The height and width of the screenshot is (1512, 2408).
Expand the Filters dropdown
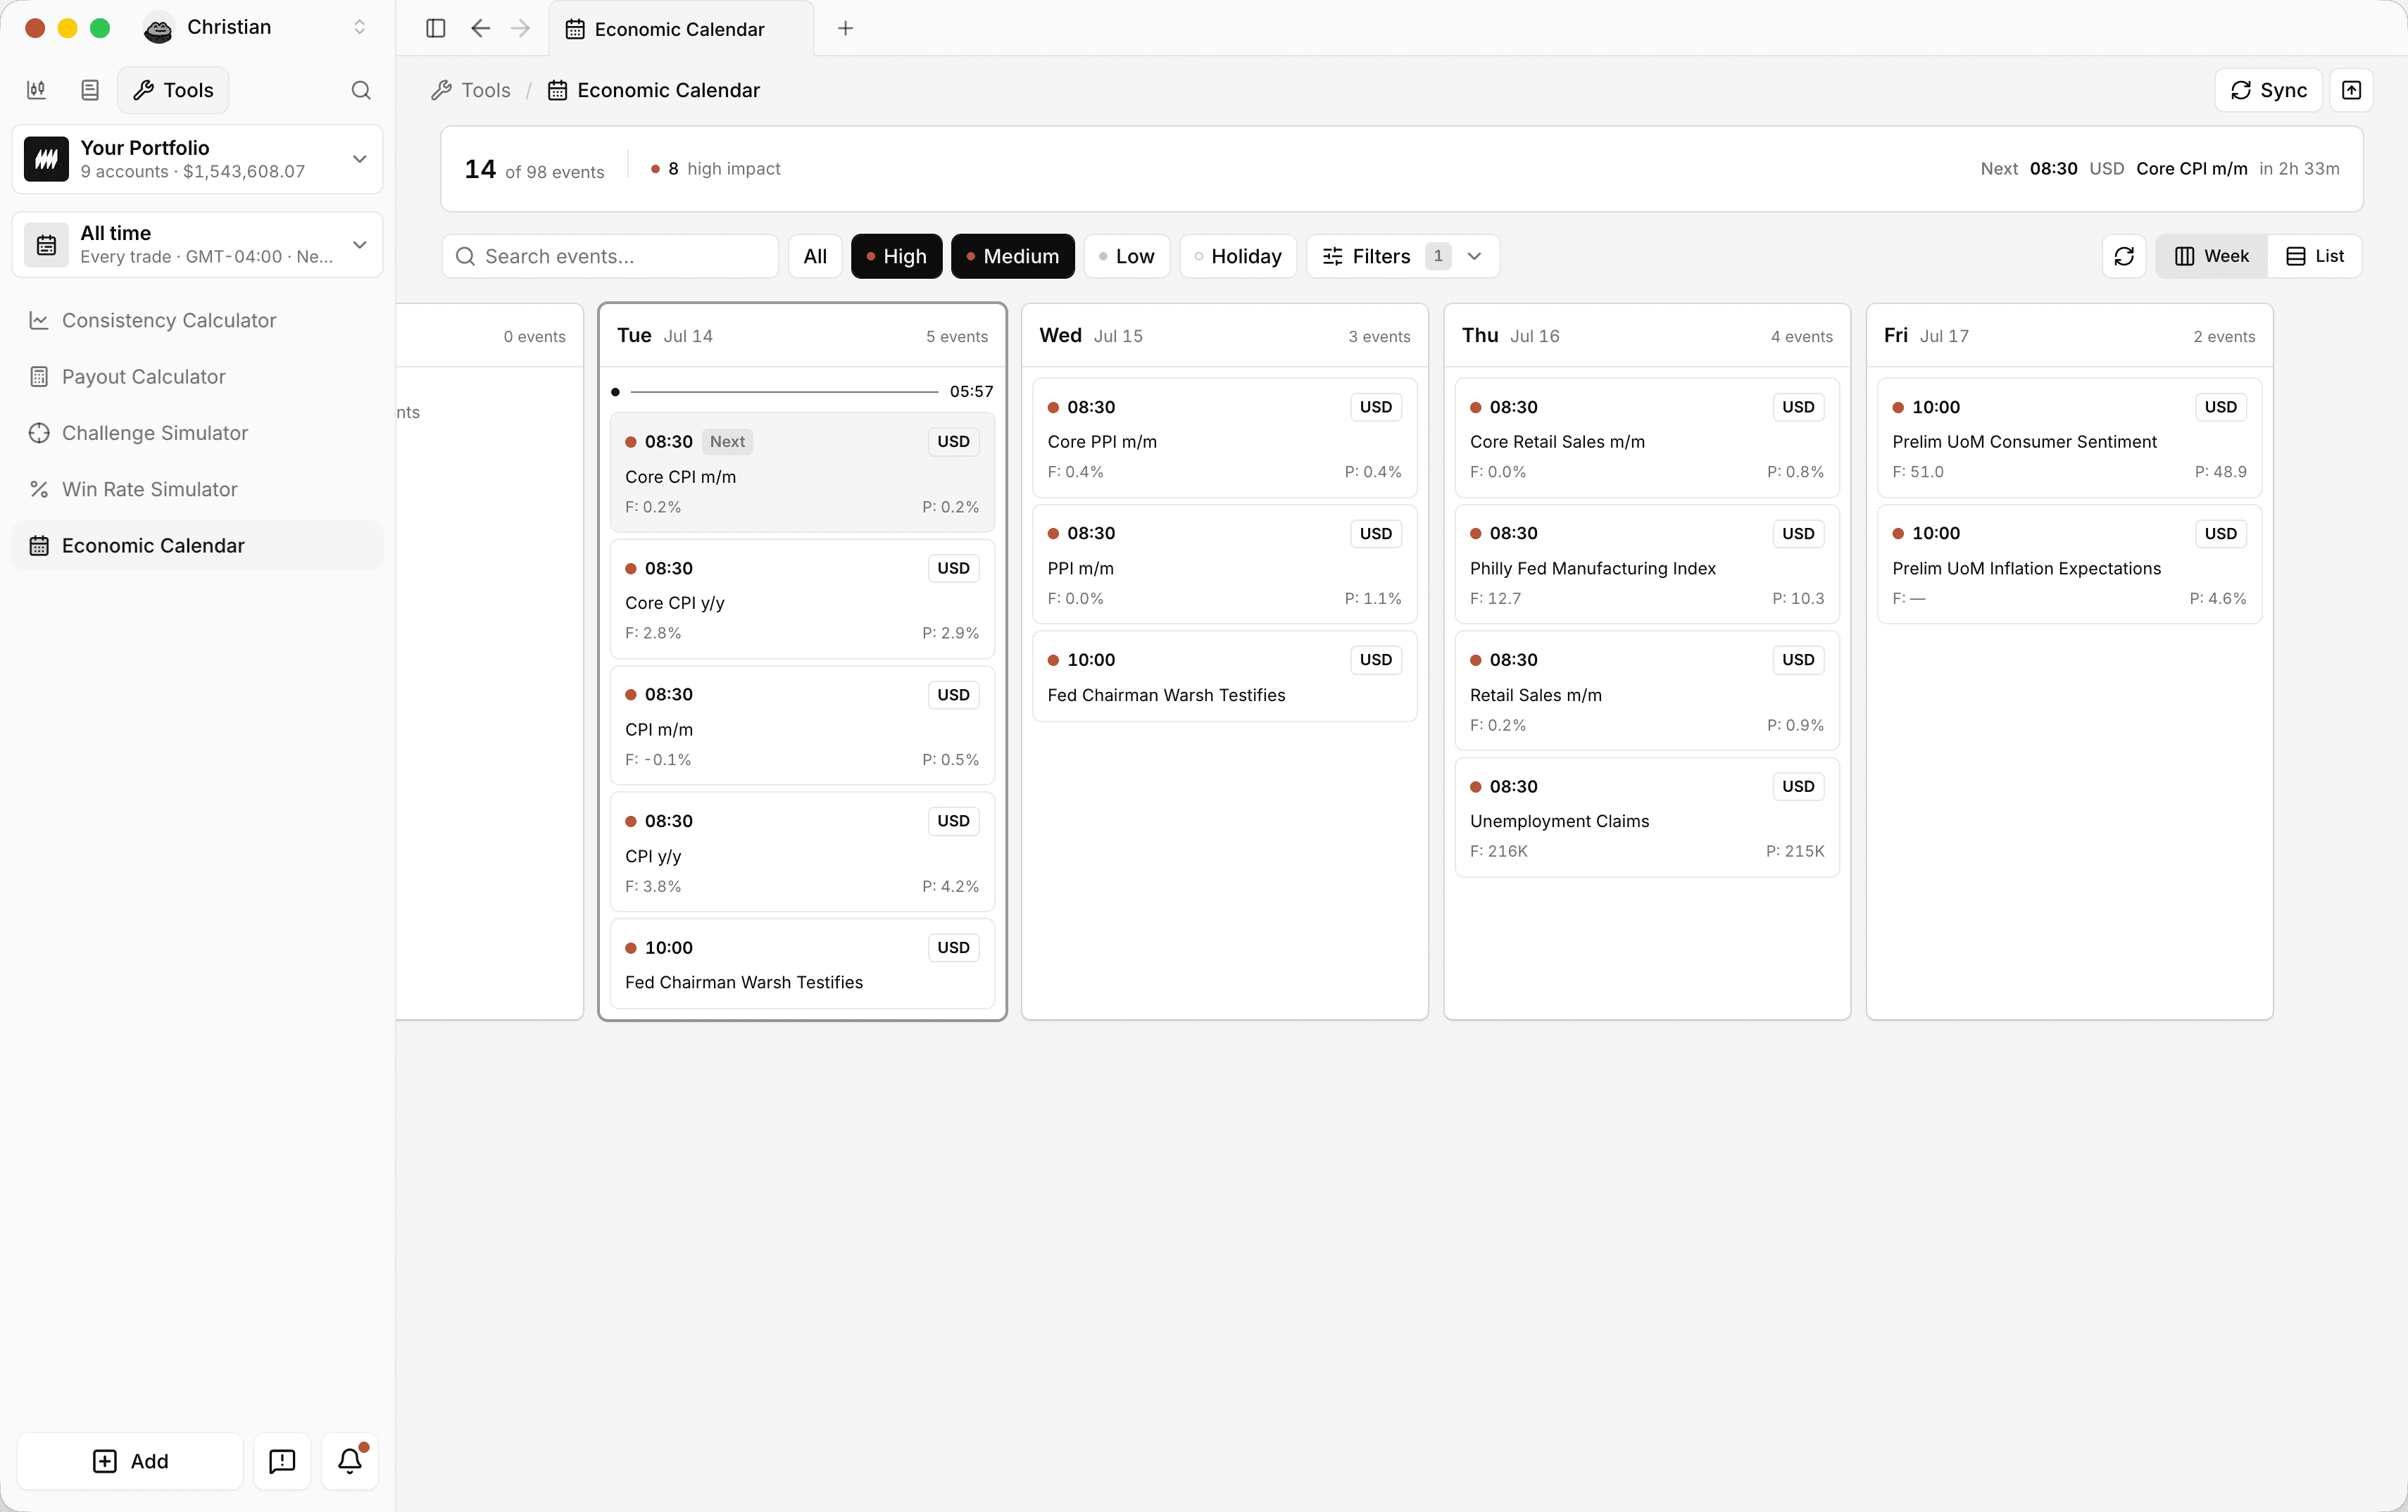(x=1402, y=256)
